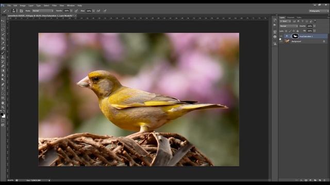The width and height of the screenshot is (330, 185).
Task: Select the Quick Selection tool
Action: tap(3, 34)
